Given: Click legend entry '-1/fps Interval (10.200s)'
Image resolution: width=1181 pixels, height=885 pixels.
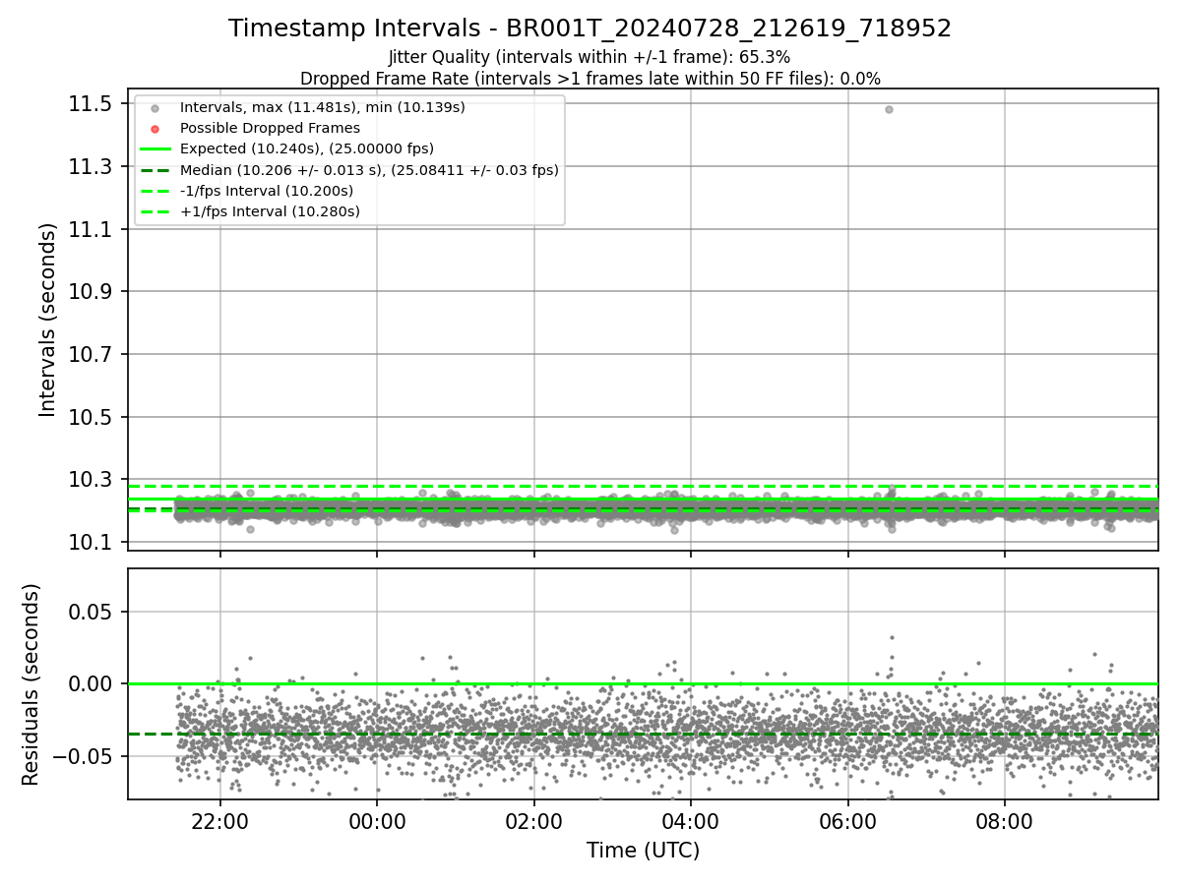Looking at the screenshot, I should pyautogui.click(x=267, y=191).
